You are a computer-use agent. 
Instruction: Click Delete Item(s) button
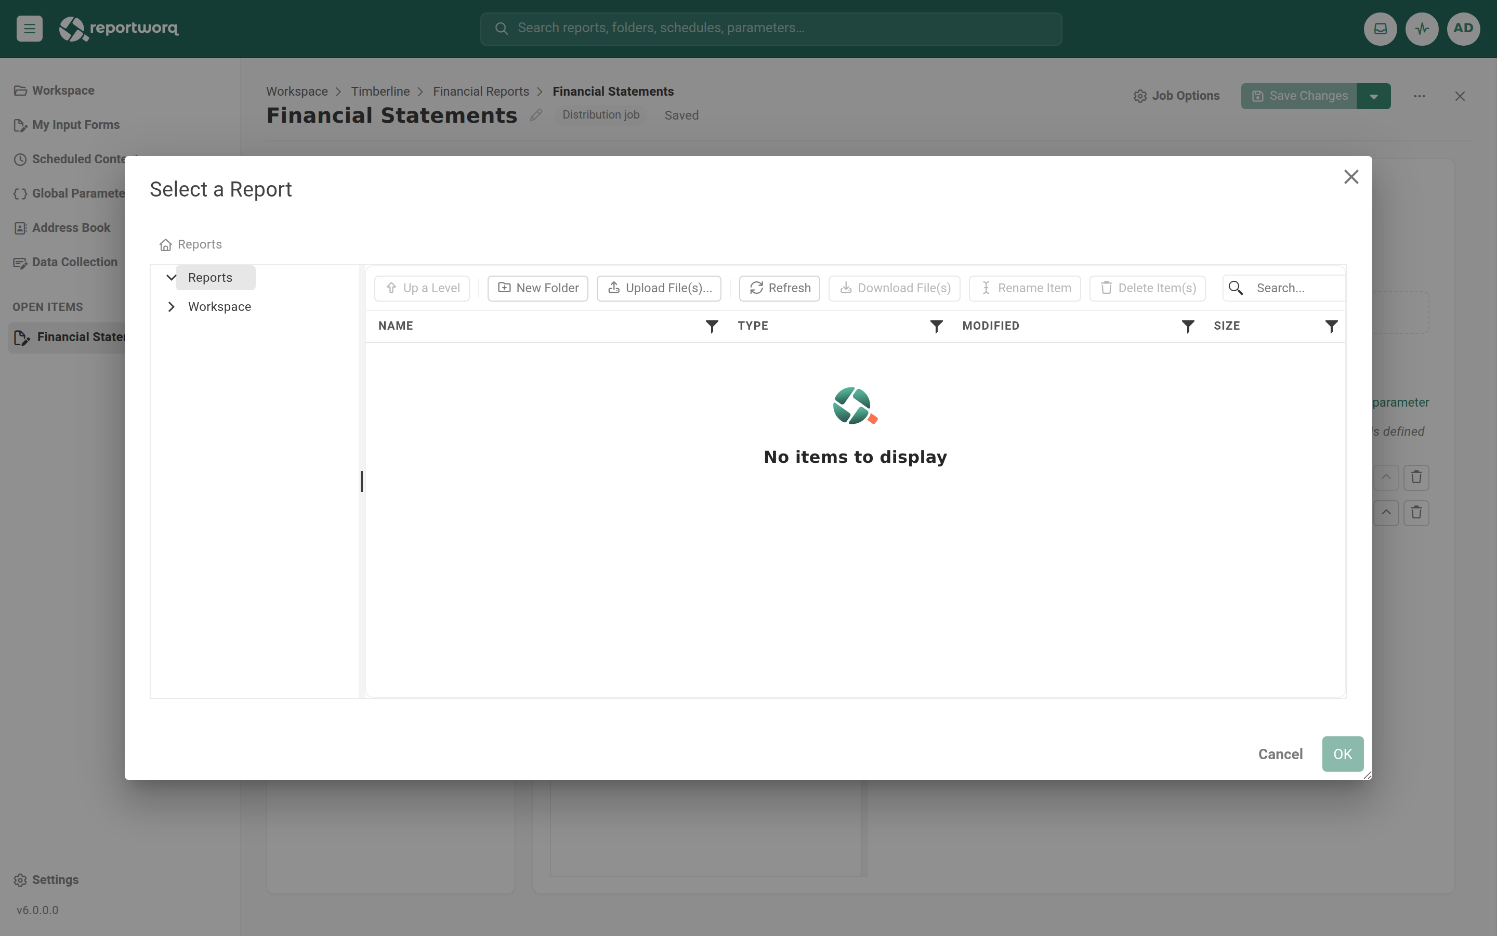pos(1148,288)
